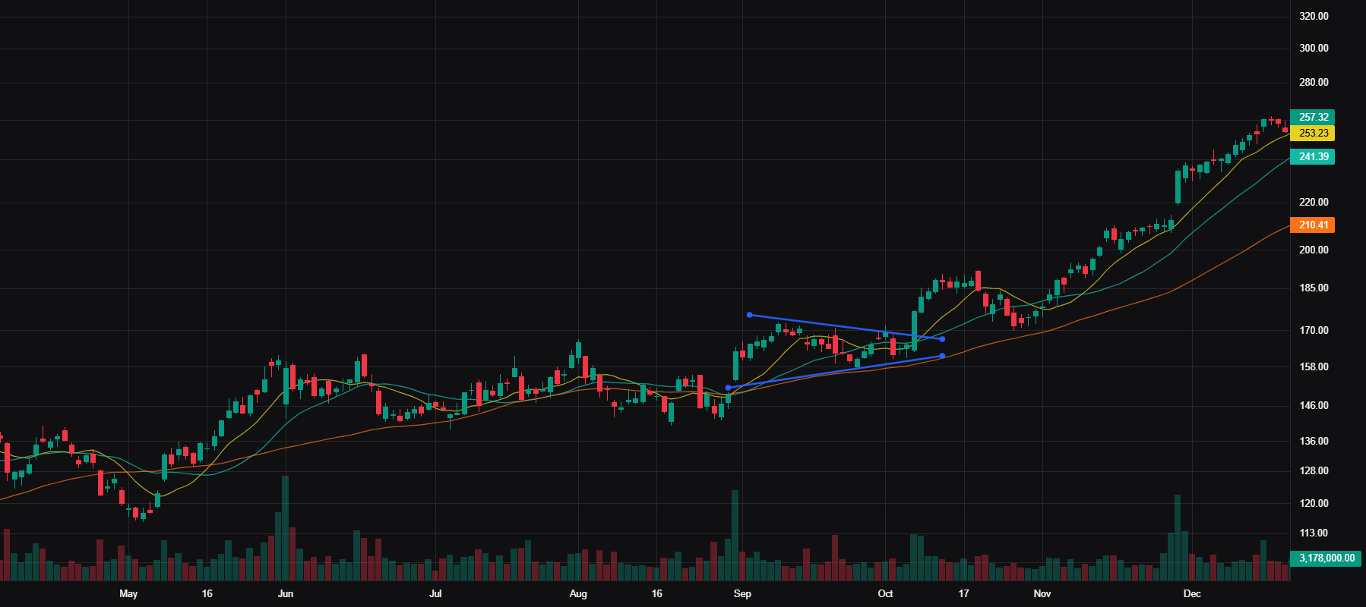Viewport: 1366px width, 607px height.
Task: Click the 320.00 price axis label
Action: [1314, 16]
